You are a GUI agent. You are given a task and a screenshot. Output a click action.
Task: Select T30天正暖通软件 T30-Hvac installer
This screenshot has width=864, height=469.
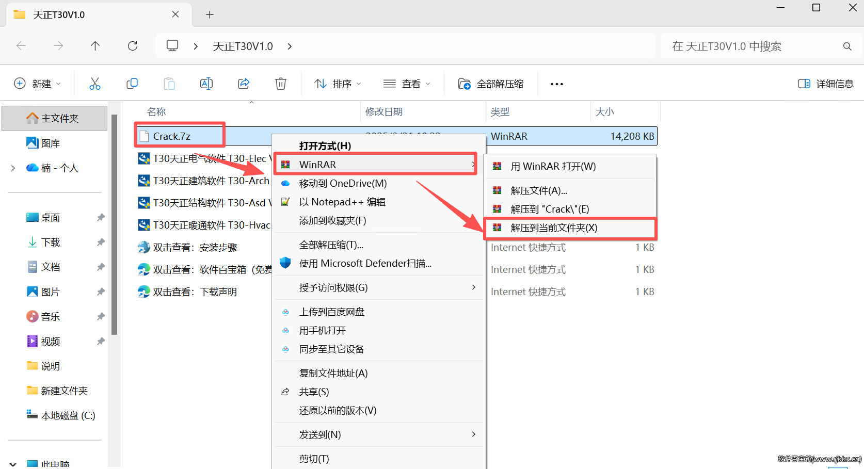204,225
